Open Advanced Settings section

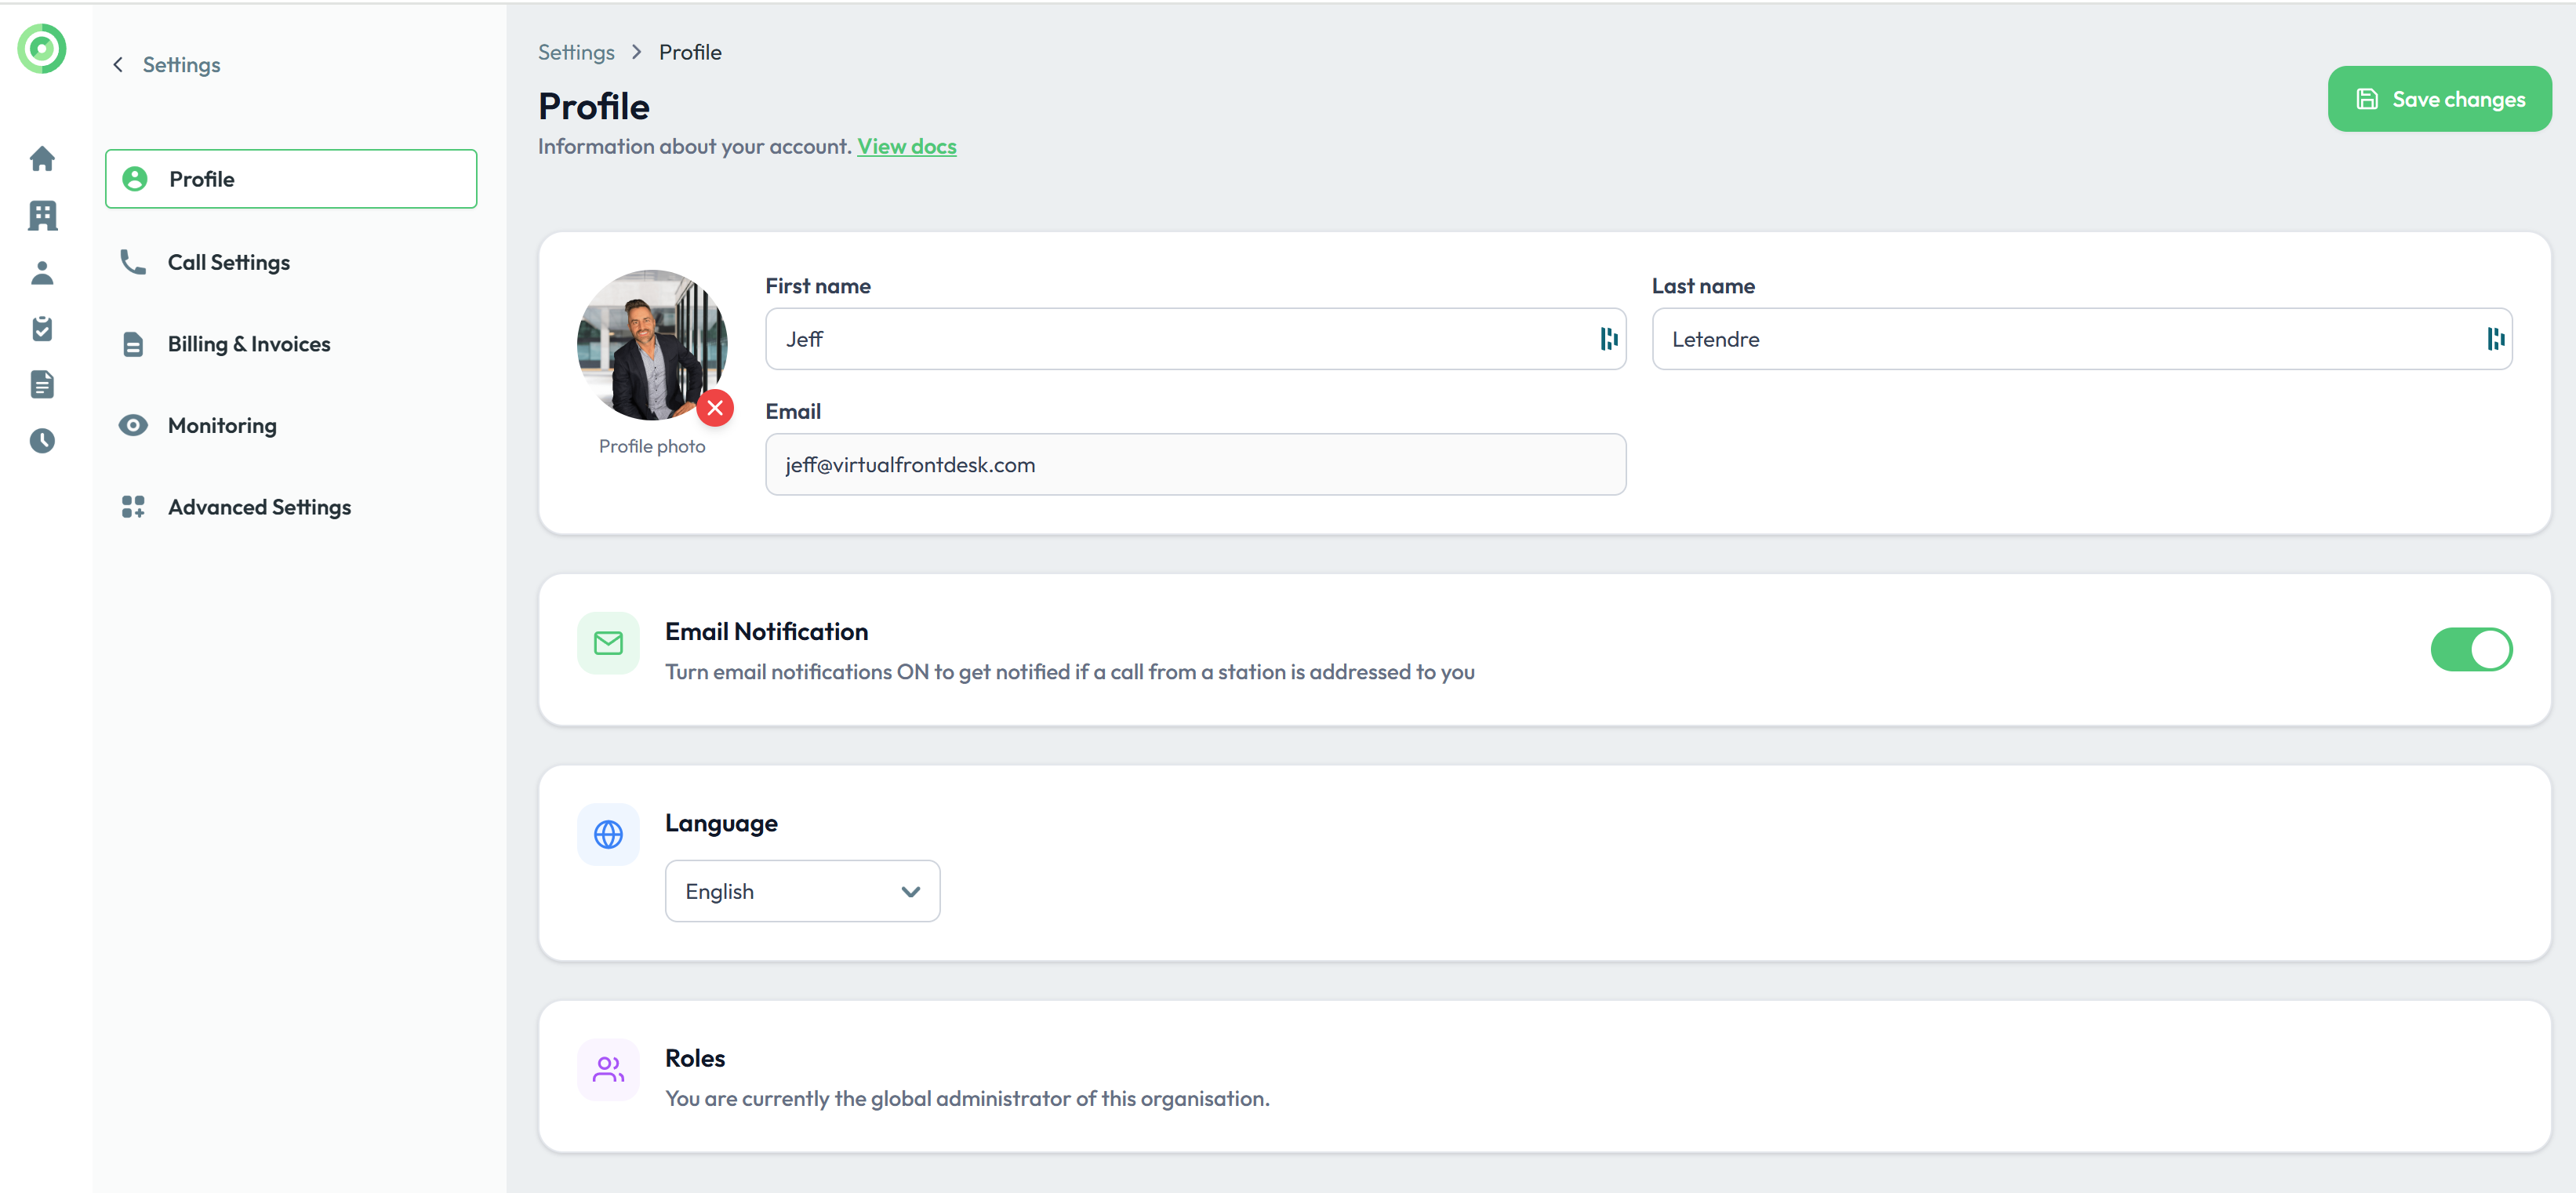tap(259, 507)
